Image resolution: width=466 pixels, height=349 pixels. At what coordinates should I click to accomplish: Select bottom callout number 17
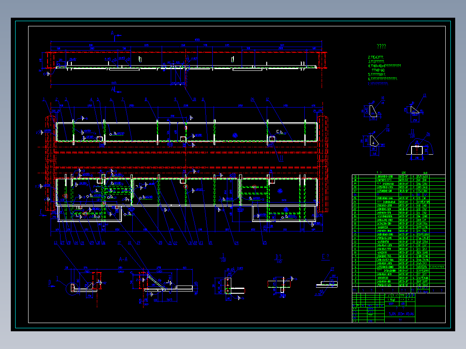click(119, 243)
